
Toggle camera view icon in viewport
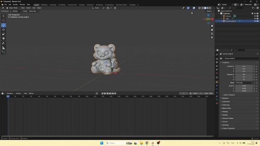(x=212, y=34)
